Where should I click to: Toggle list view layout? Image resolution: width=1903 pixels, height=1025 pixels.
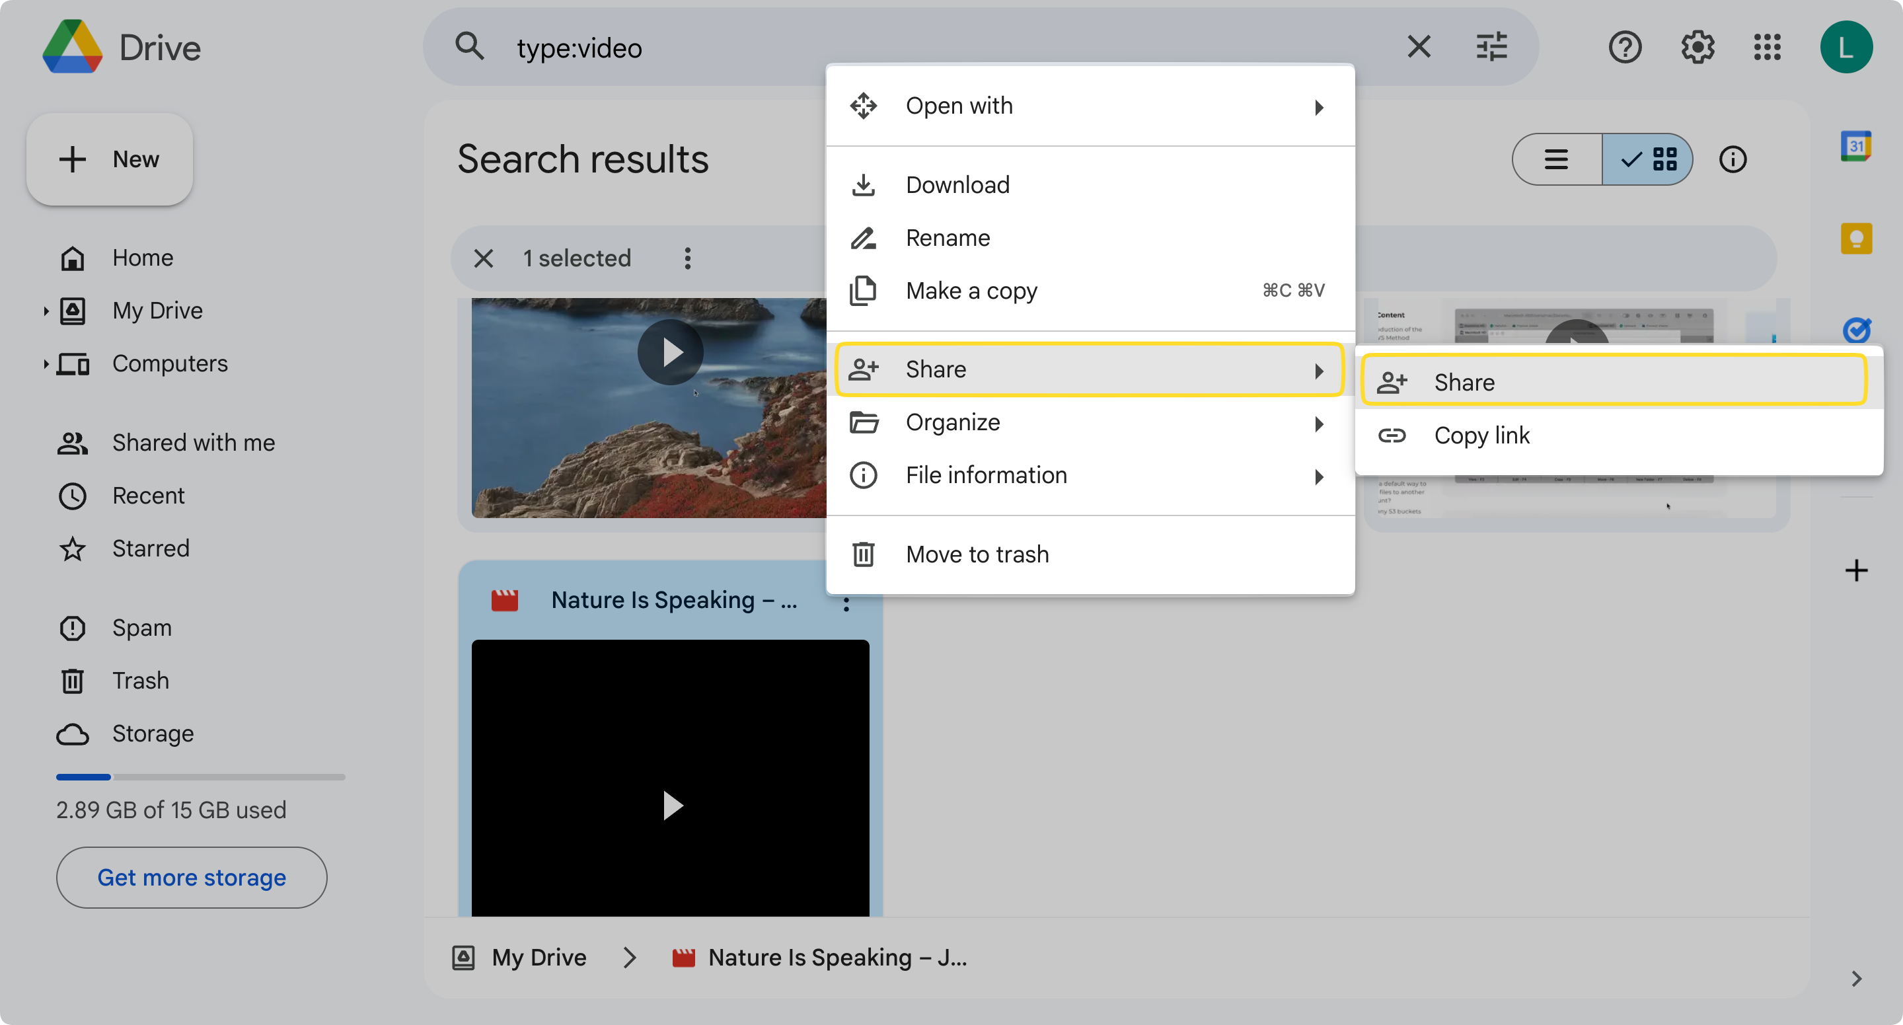(x=1556, y=159)
